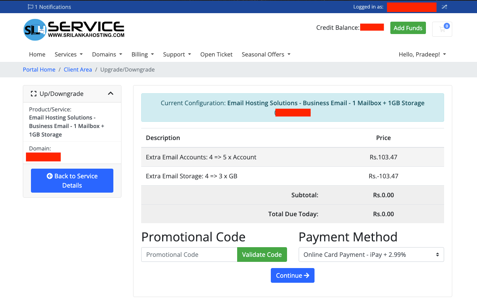This screenshot has width=477, height=299.
Task: Open the 1 Notifications flag
Action: pos(49,7)
